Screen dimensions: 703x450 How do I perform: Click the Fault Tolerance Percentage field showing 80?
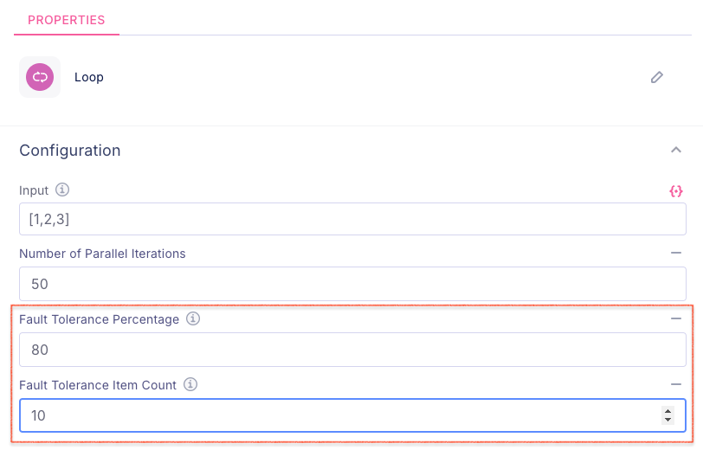pyautogui.click(x=352, y=350)
